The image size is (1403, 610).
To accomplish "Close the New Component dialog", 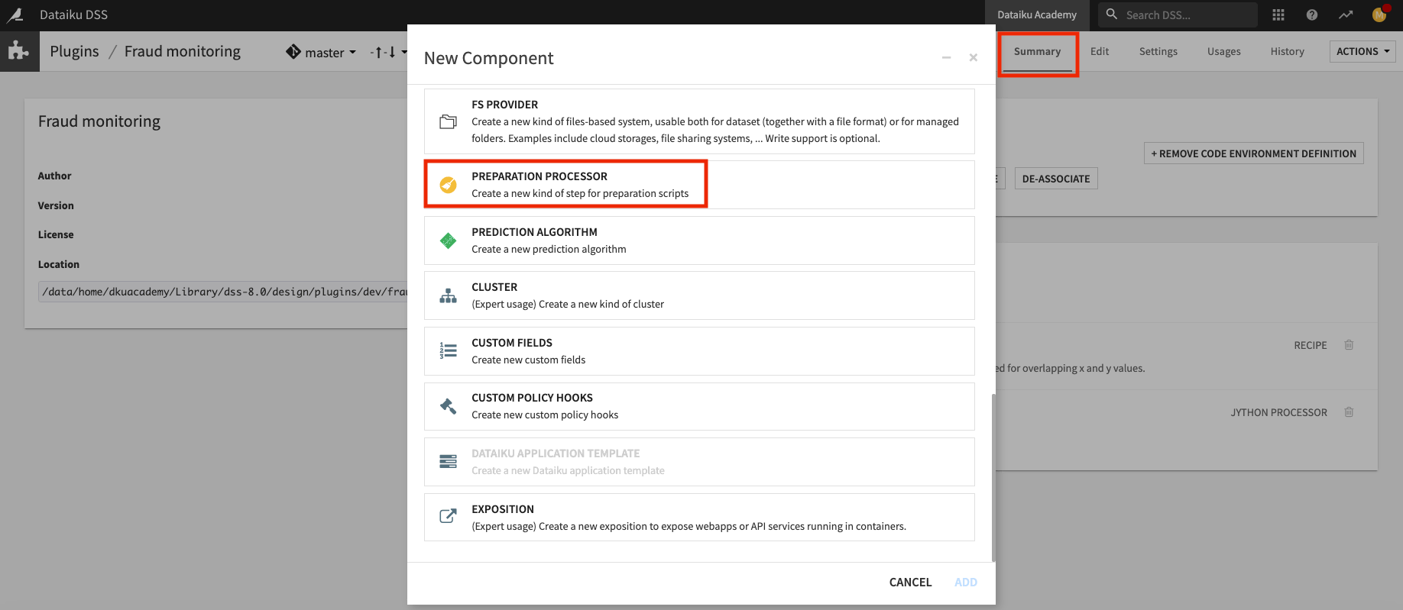I will pos(973,57).
